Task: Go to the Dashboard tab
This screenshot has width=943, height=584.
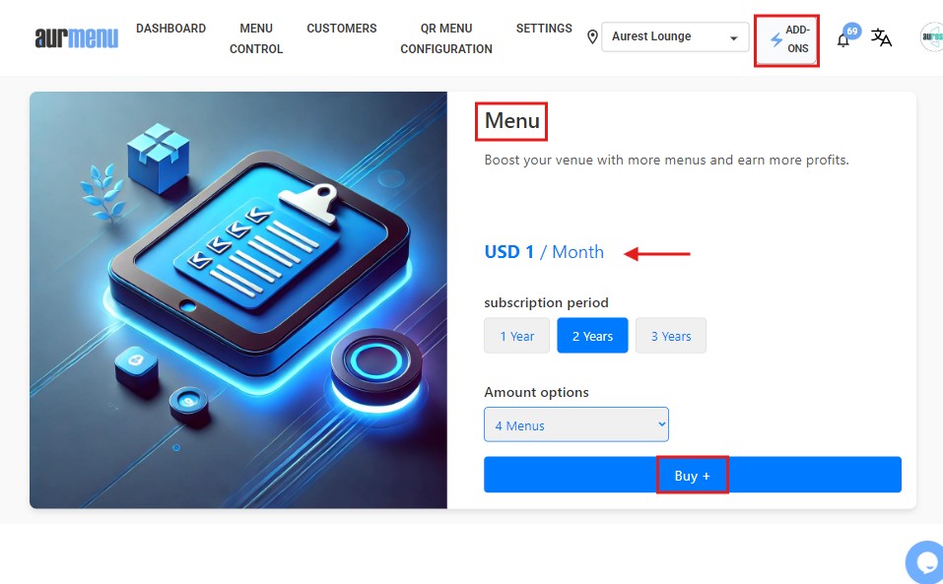Action: pos(170,29)
